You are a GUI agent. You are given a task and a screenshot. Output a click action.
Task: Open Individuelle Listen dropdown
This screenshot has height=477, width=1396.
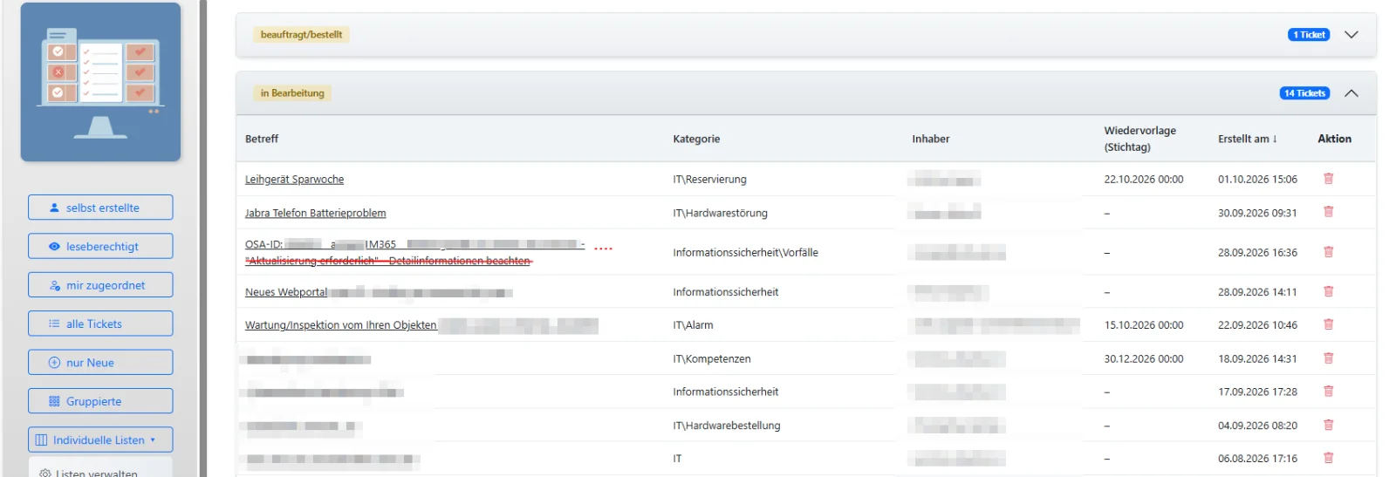click(100, 440)
